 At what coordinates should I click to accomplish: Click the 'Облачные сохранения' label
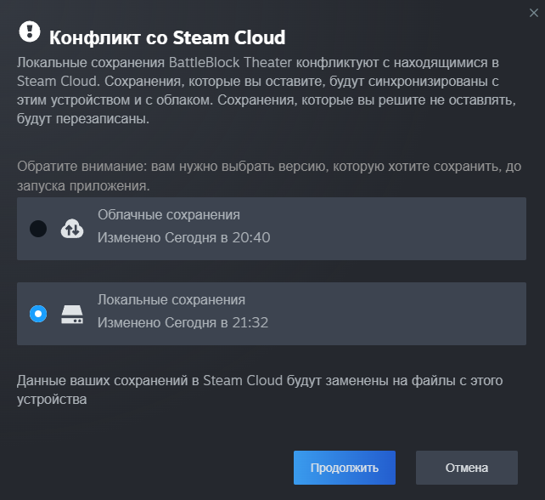coord(169,215)
